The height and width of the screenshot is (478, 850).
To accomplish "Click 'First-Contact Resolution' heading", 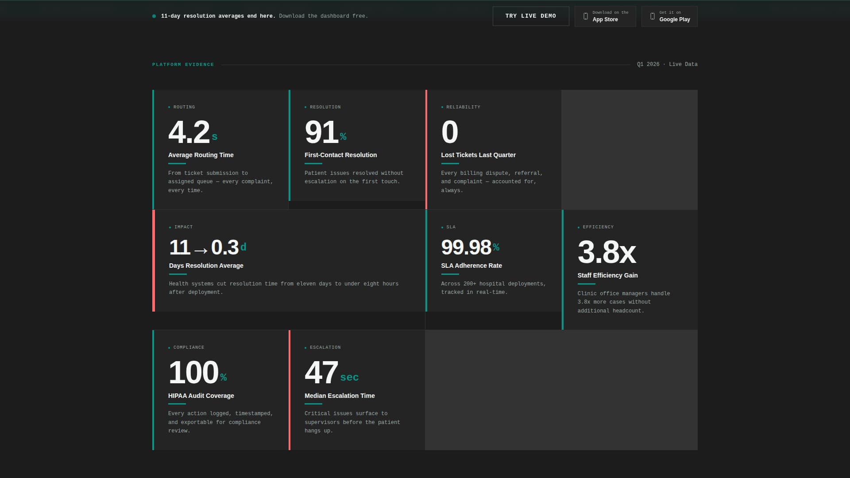I will tap(341, 155).
